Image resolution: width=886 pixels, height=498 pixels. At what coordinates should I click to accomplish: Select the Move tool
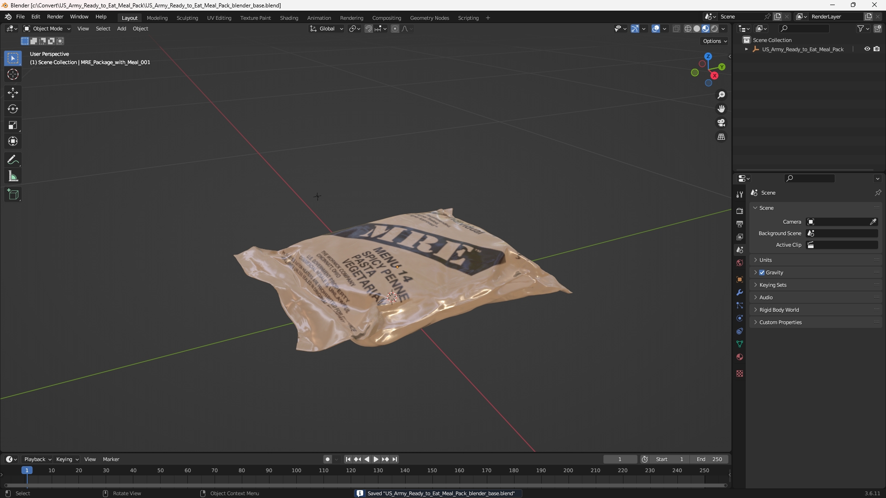(13, 93)
